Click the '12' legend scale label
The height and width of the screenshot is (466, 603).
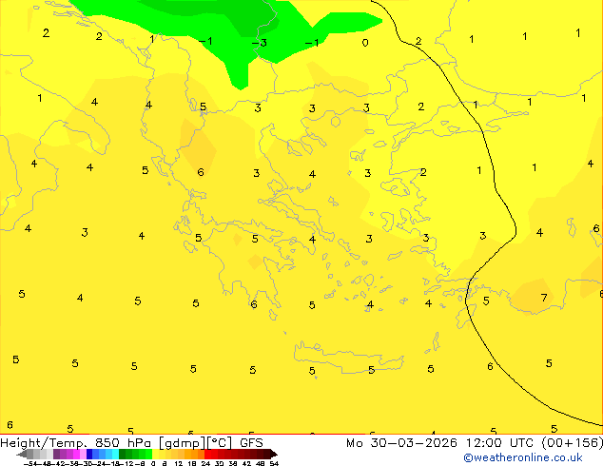[x=179, y=463]
